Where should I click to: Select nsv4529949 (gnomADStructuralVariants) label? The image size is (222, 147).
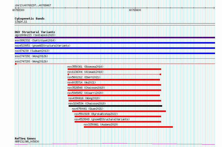coord(102,119)
